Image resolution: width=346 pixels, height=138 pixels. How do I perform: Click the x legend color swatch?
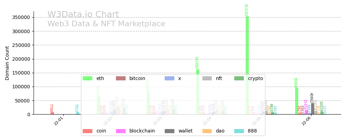(170, 79)
